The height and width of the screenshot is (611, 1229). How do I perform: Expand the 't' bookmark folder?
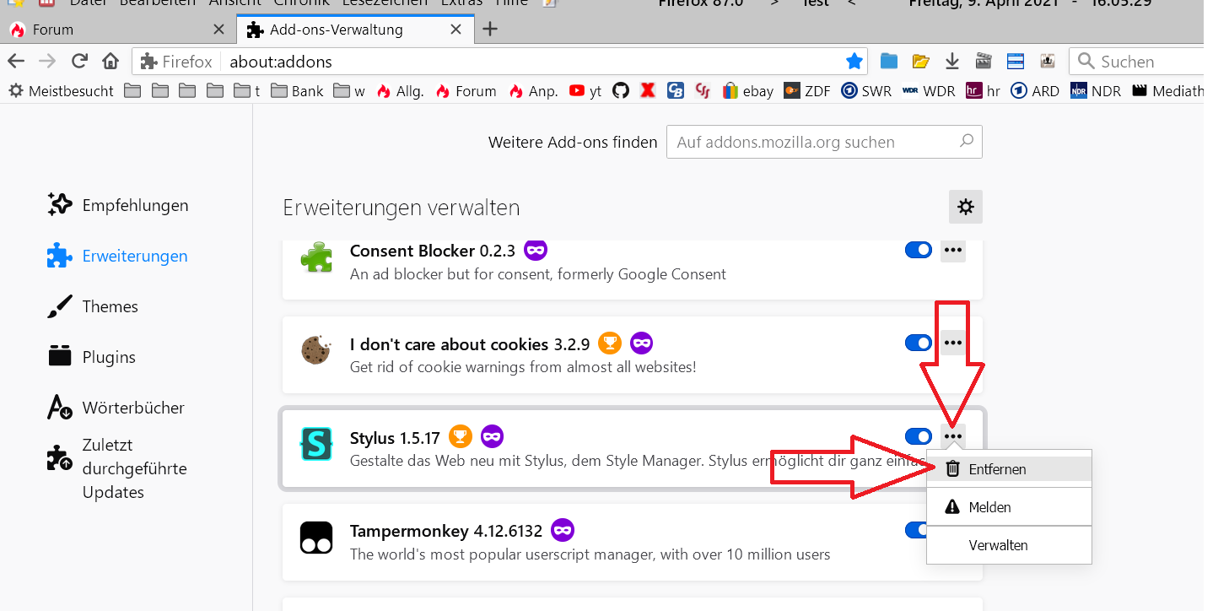[x=246, y=90]
